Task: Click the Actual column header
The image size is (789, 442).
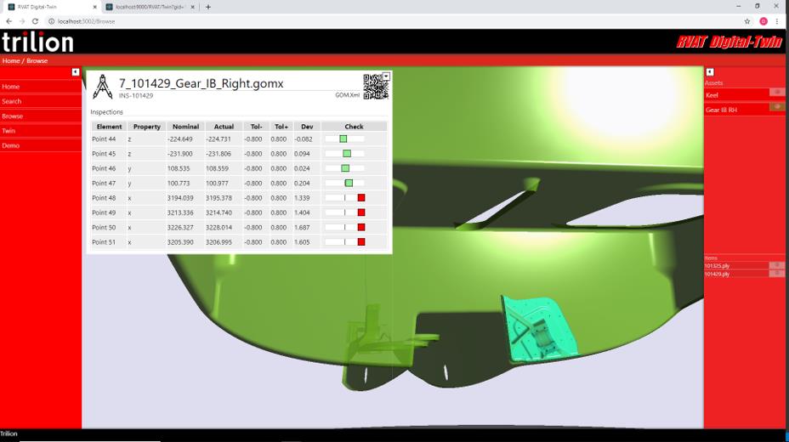Action: pyautogui.click(x=224, y=127)
